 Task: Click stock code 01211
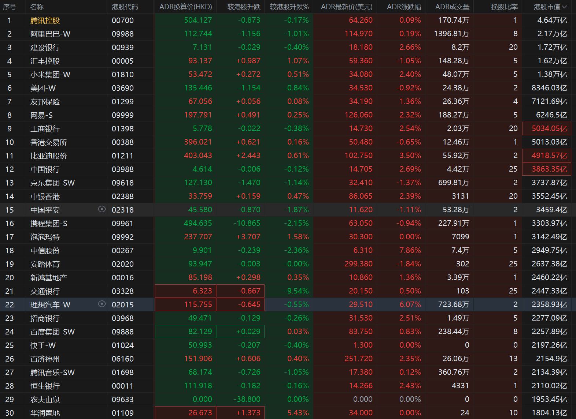[123, 156]
